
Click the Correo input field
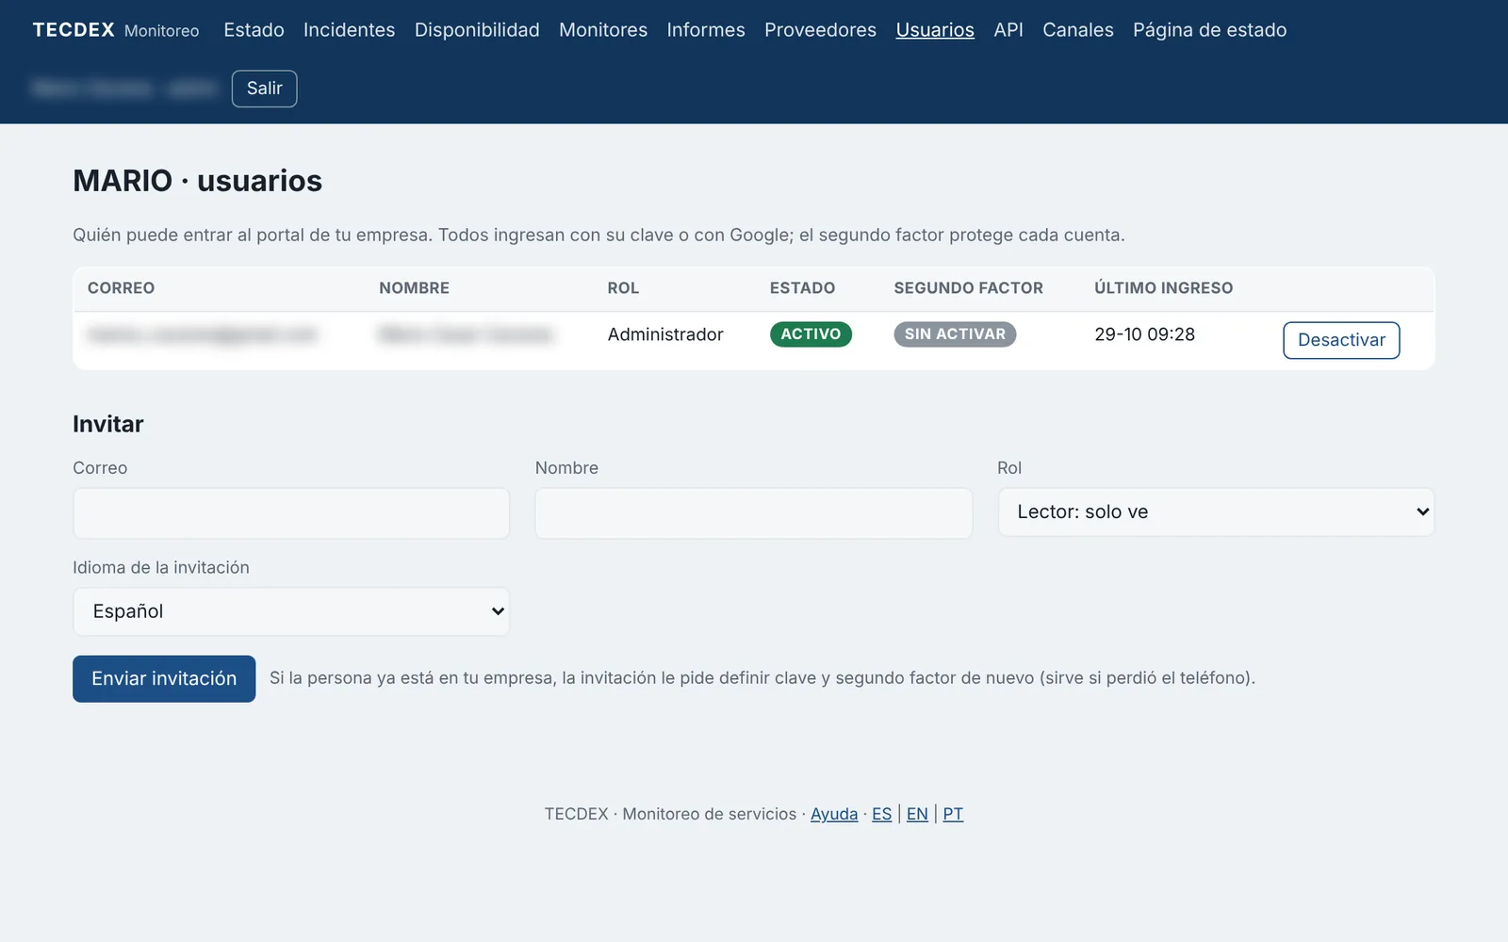pyautogui.click(x=291, y=513)
